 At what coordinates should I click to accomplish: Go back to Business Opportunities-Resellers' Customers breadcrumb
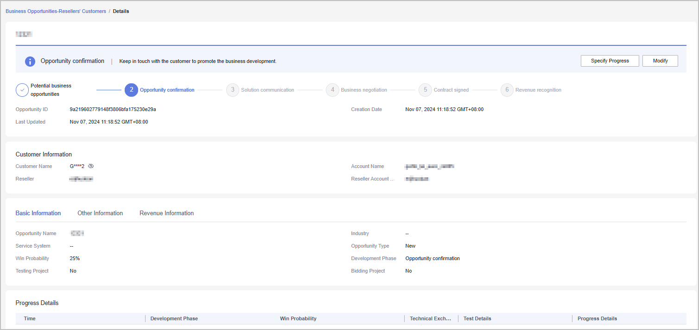56,11
